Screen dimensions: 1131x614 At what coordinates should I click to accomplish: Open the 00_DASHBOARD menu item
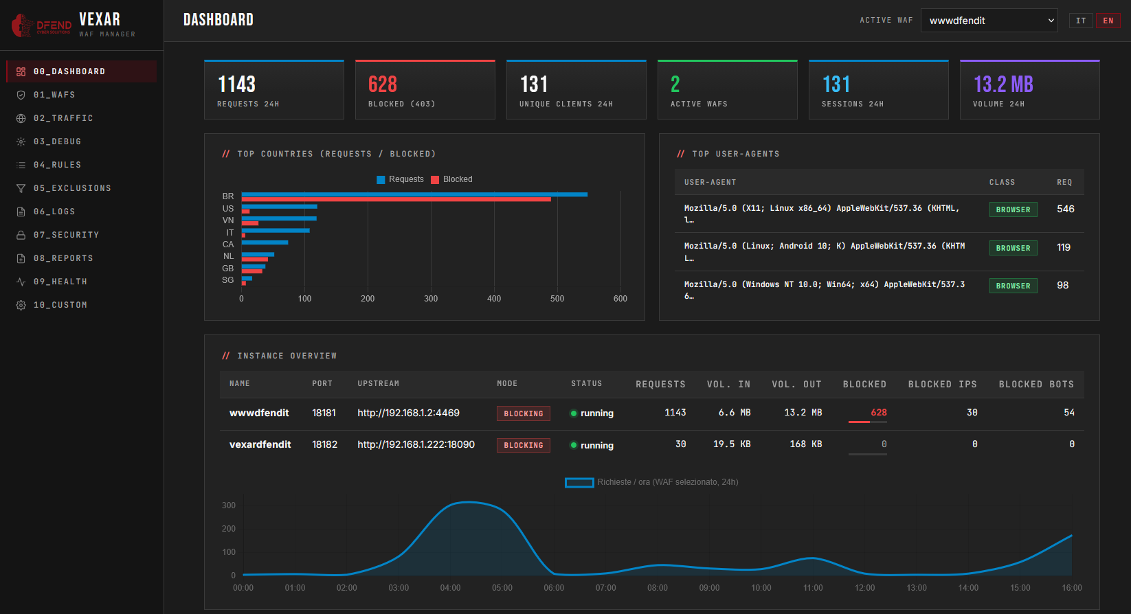(81, 71)
